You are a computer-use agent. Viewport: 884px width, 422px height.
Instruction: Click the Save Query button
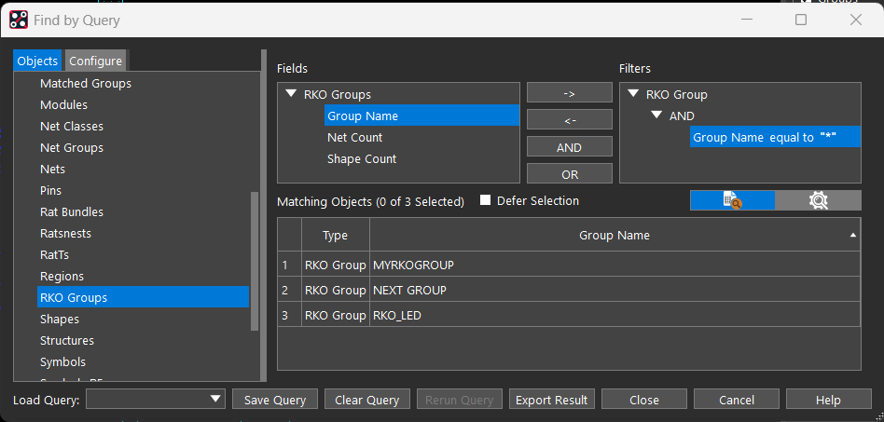[x=274, y=400]
